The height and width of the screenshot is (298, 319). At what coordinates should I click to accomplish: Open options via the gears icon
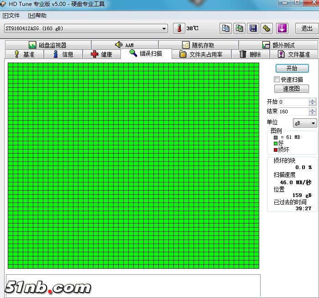point(267,28)
